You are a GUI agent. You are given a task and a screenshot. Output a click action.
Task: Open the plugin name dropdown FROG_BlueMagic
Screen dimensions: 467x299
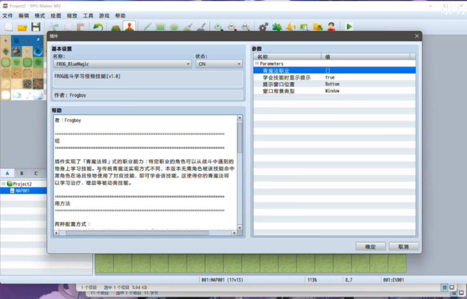123,64
